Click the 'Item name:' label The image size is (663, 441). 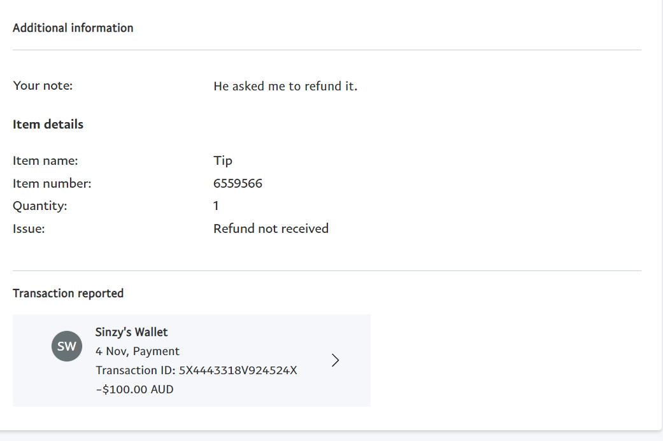(45, 160)
